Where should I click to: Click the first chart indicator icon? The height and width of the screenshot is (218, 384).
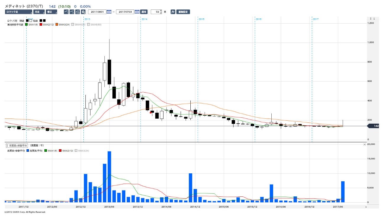[x=67, y=12]
